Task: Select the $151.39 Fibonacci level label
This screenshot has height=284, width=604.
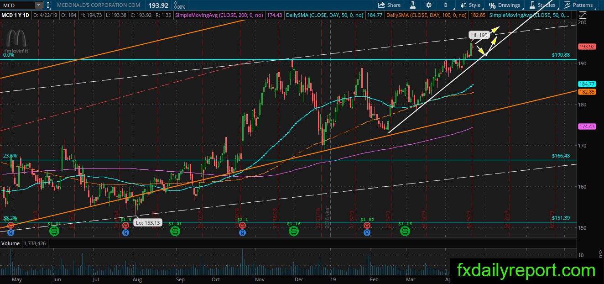Action: click(561, 218)
